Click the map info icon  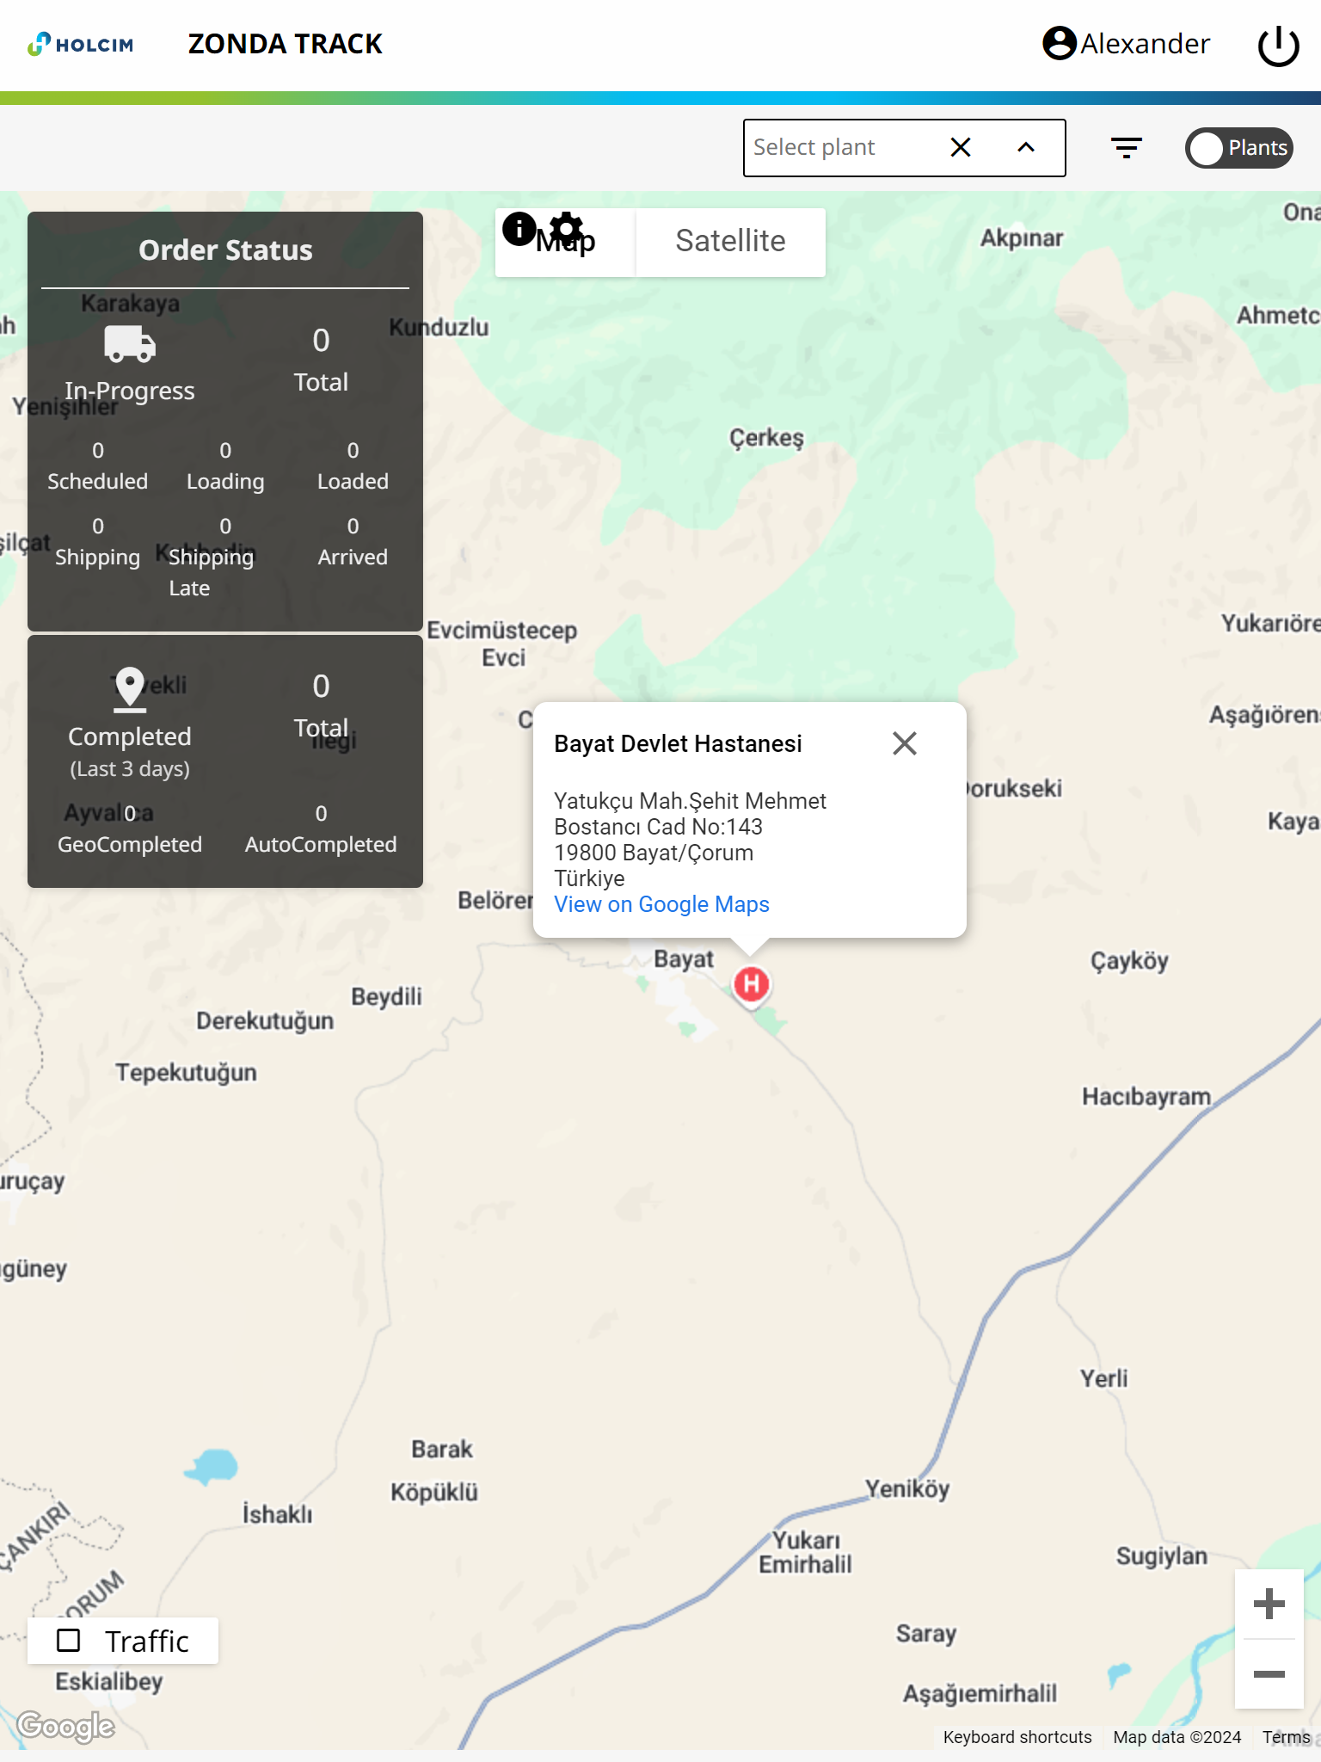point(519,229)
